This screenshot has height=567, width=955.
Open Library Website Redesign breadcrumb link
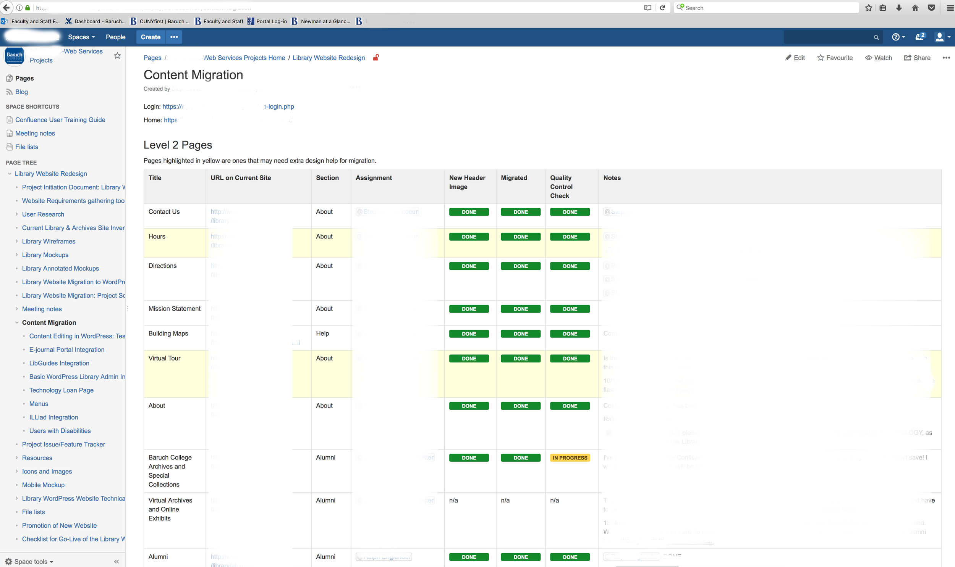329,58
